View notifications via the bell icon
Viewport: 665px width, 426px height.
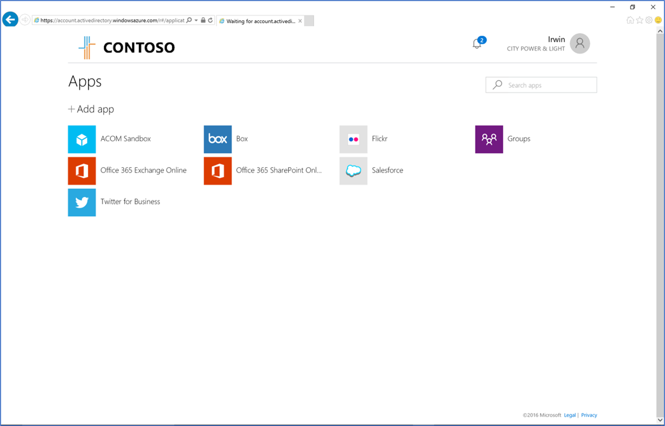pos(477,44)
